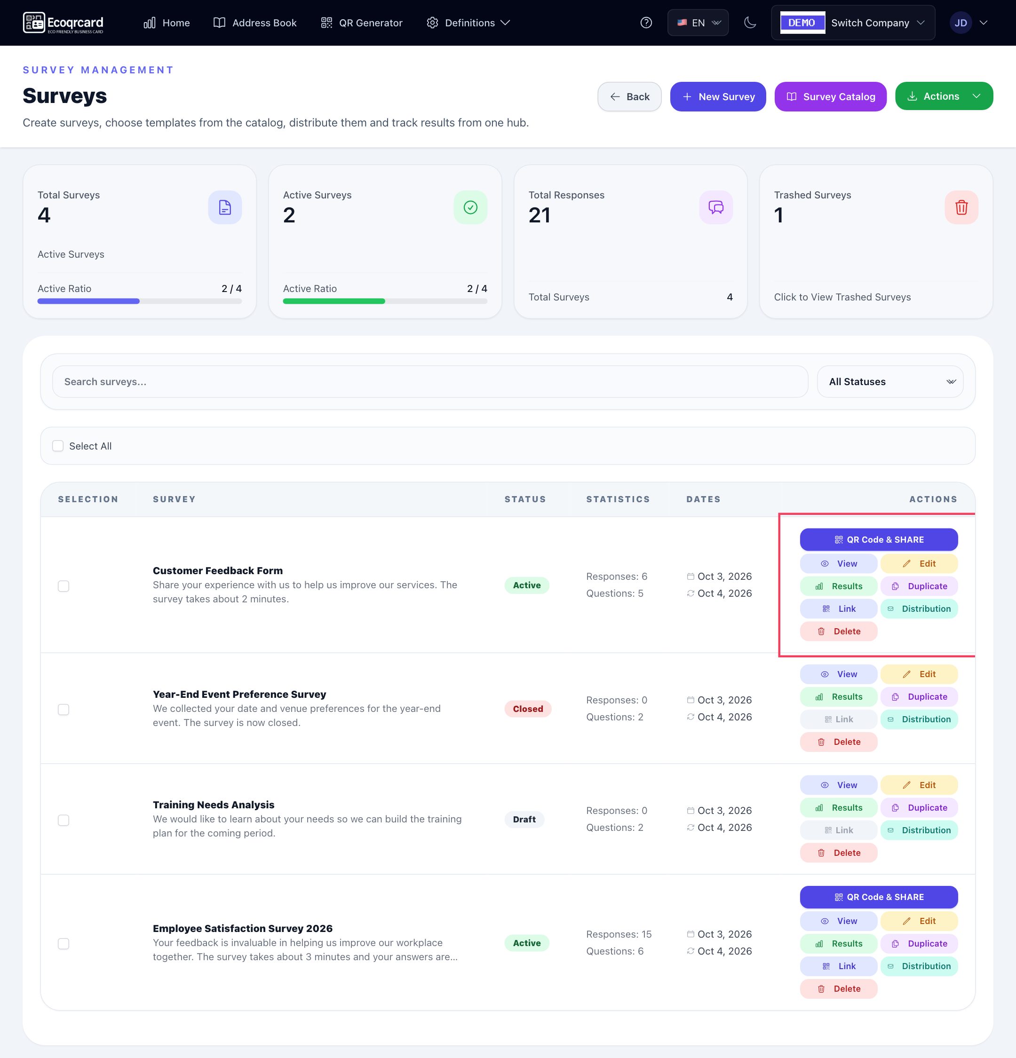This screenshot has width=1016, height=1058.
Task: Open Results for Employee Satisfaction Survey 2026
Action: 838,944
